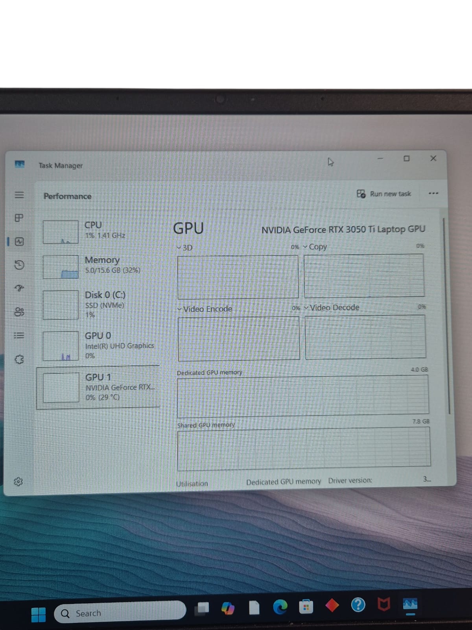This screenshot has height=630, width=472.
Task: Open the three-dot more options menu
Action: coord(433,193)
